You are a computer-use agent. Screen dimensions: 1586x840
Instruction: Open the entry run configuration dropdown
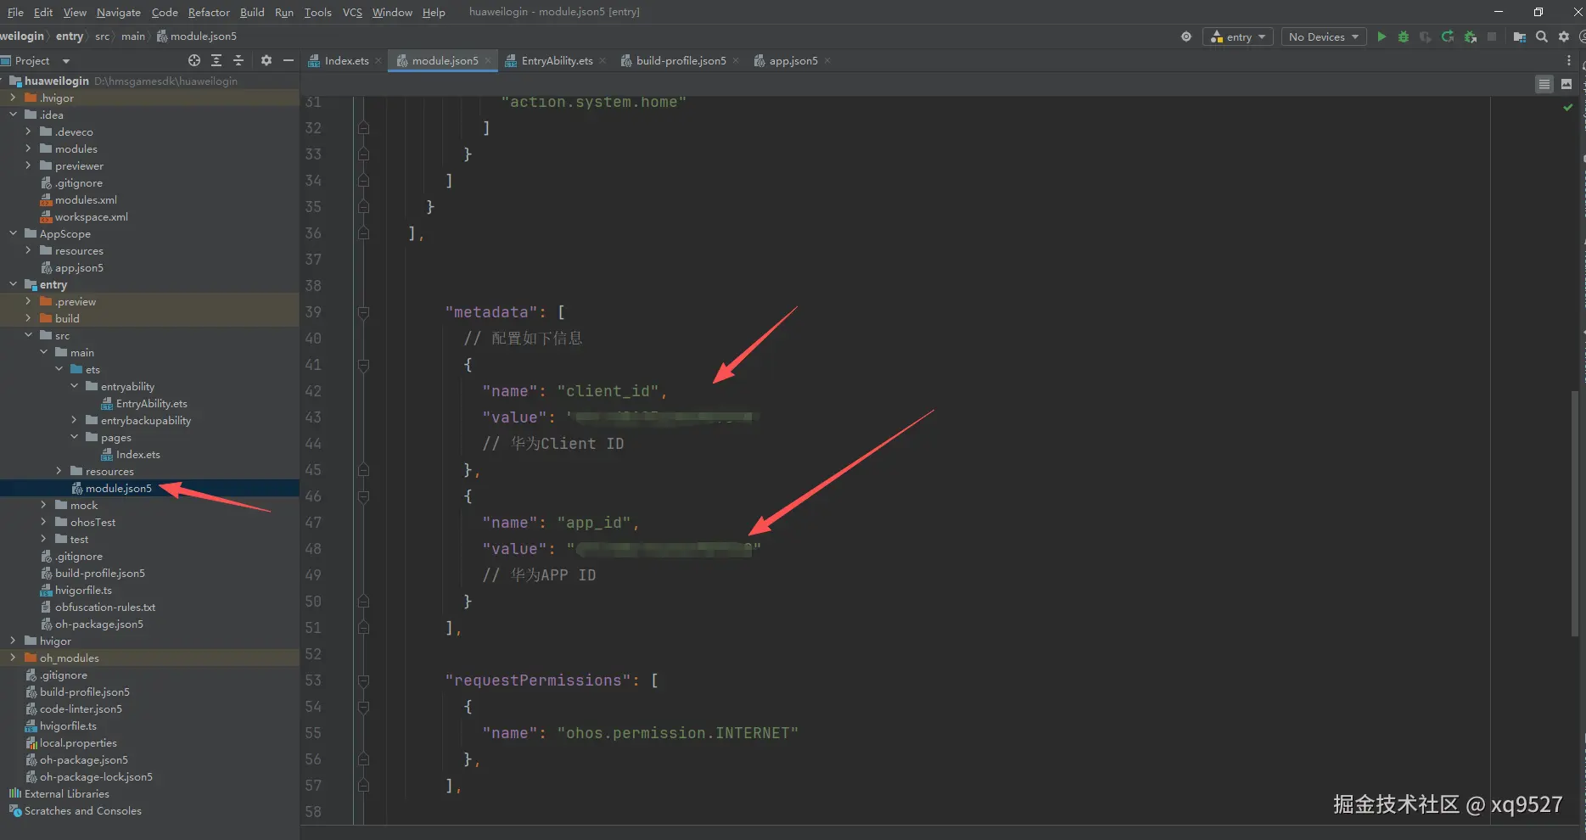click(1238, 36)
